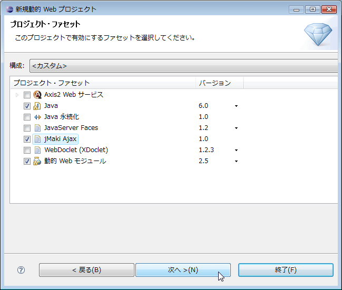Enable the Axis2 Web service checkbox
The width and height of the screenshot is (342, 290).
27,95
